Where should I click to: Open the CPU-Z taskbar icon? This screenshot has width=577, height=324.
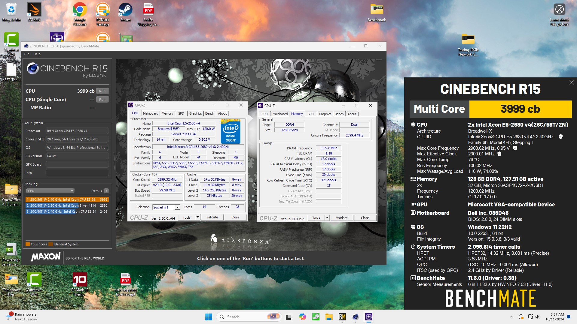click(369, 317)
